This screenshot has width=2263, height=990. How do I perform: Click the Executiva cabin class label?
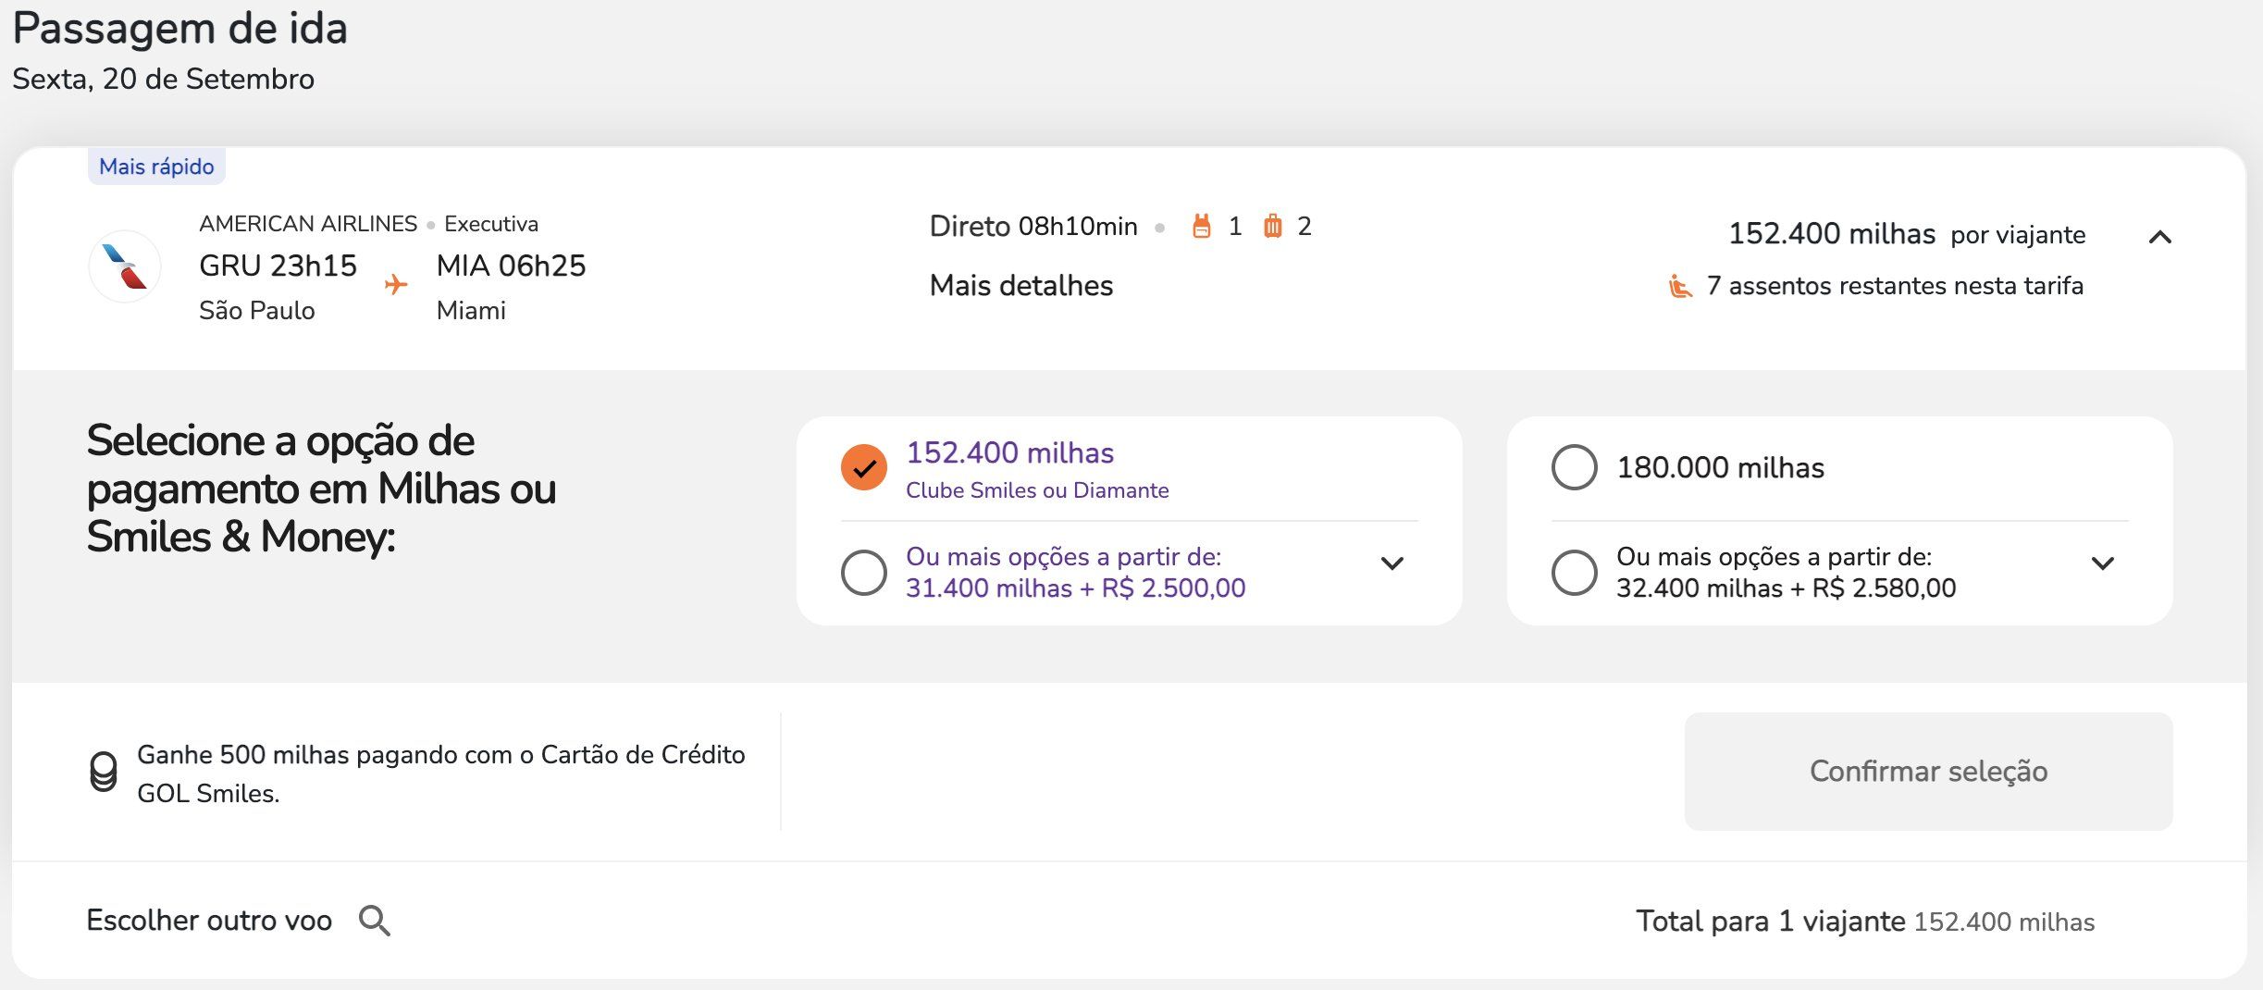491,224
